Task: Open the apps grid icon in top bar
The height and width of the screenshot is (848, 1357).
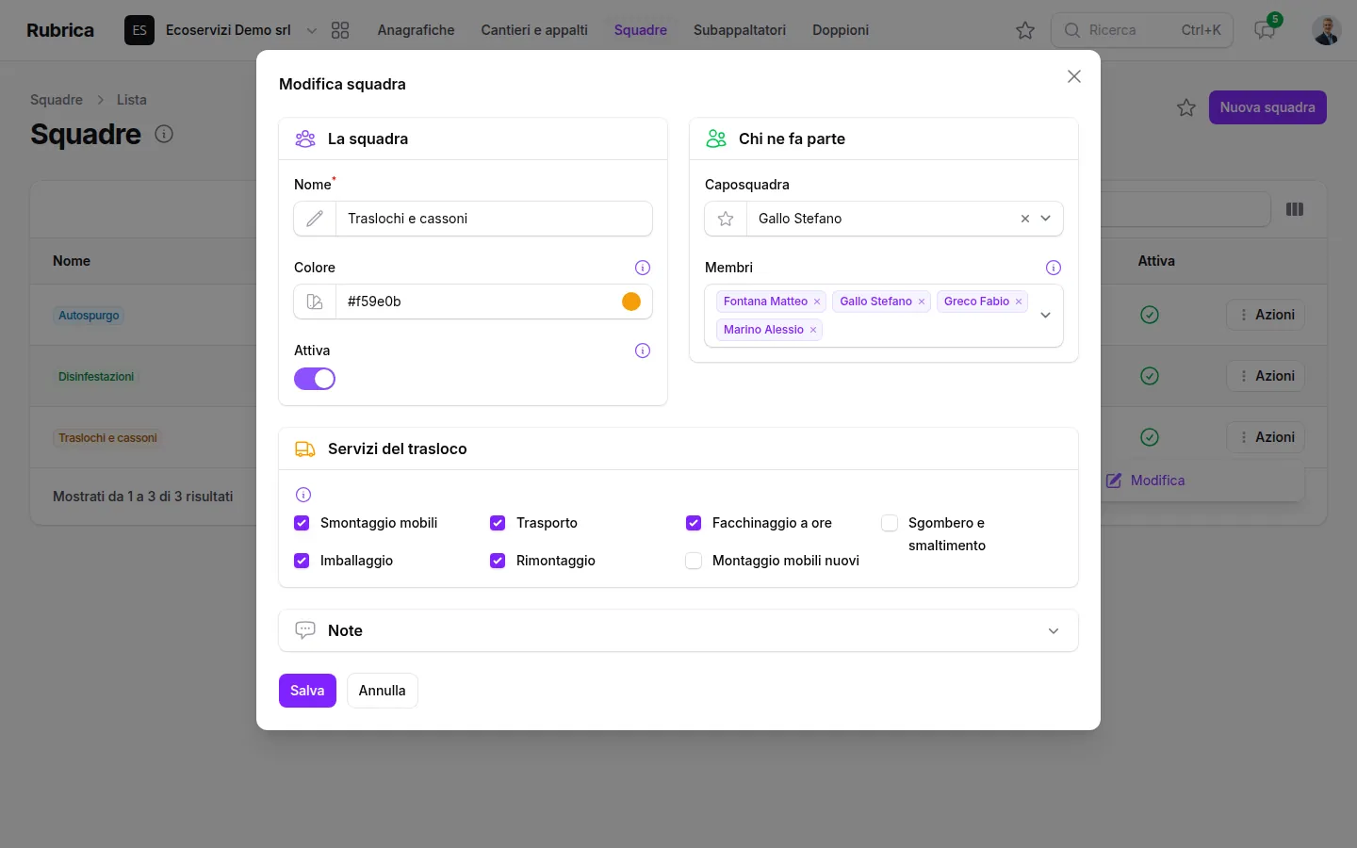Action: pos(340,30)
